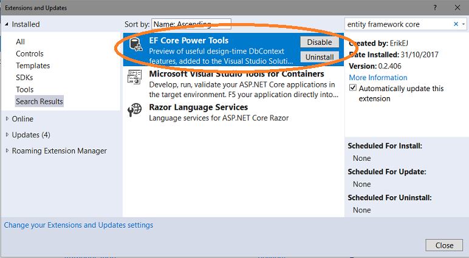The image size is (469, 258).
Task: Click the Language services for ASP.NET Core Razor description
Action: pyautogui.click(x=219, y=118)
